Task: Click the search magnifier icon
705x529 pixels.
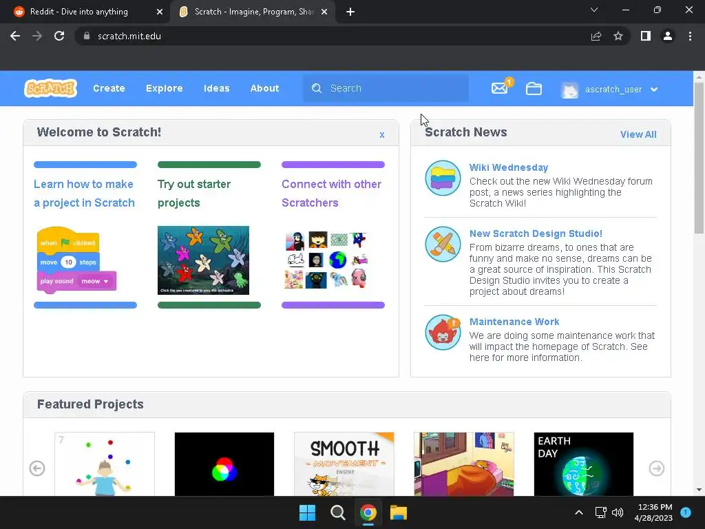Action: [317, 88]
